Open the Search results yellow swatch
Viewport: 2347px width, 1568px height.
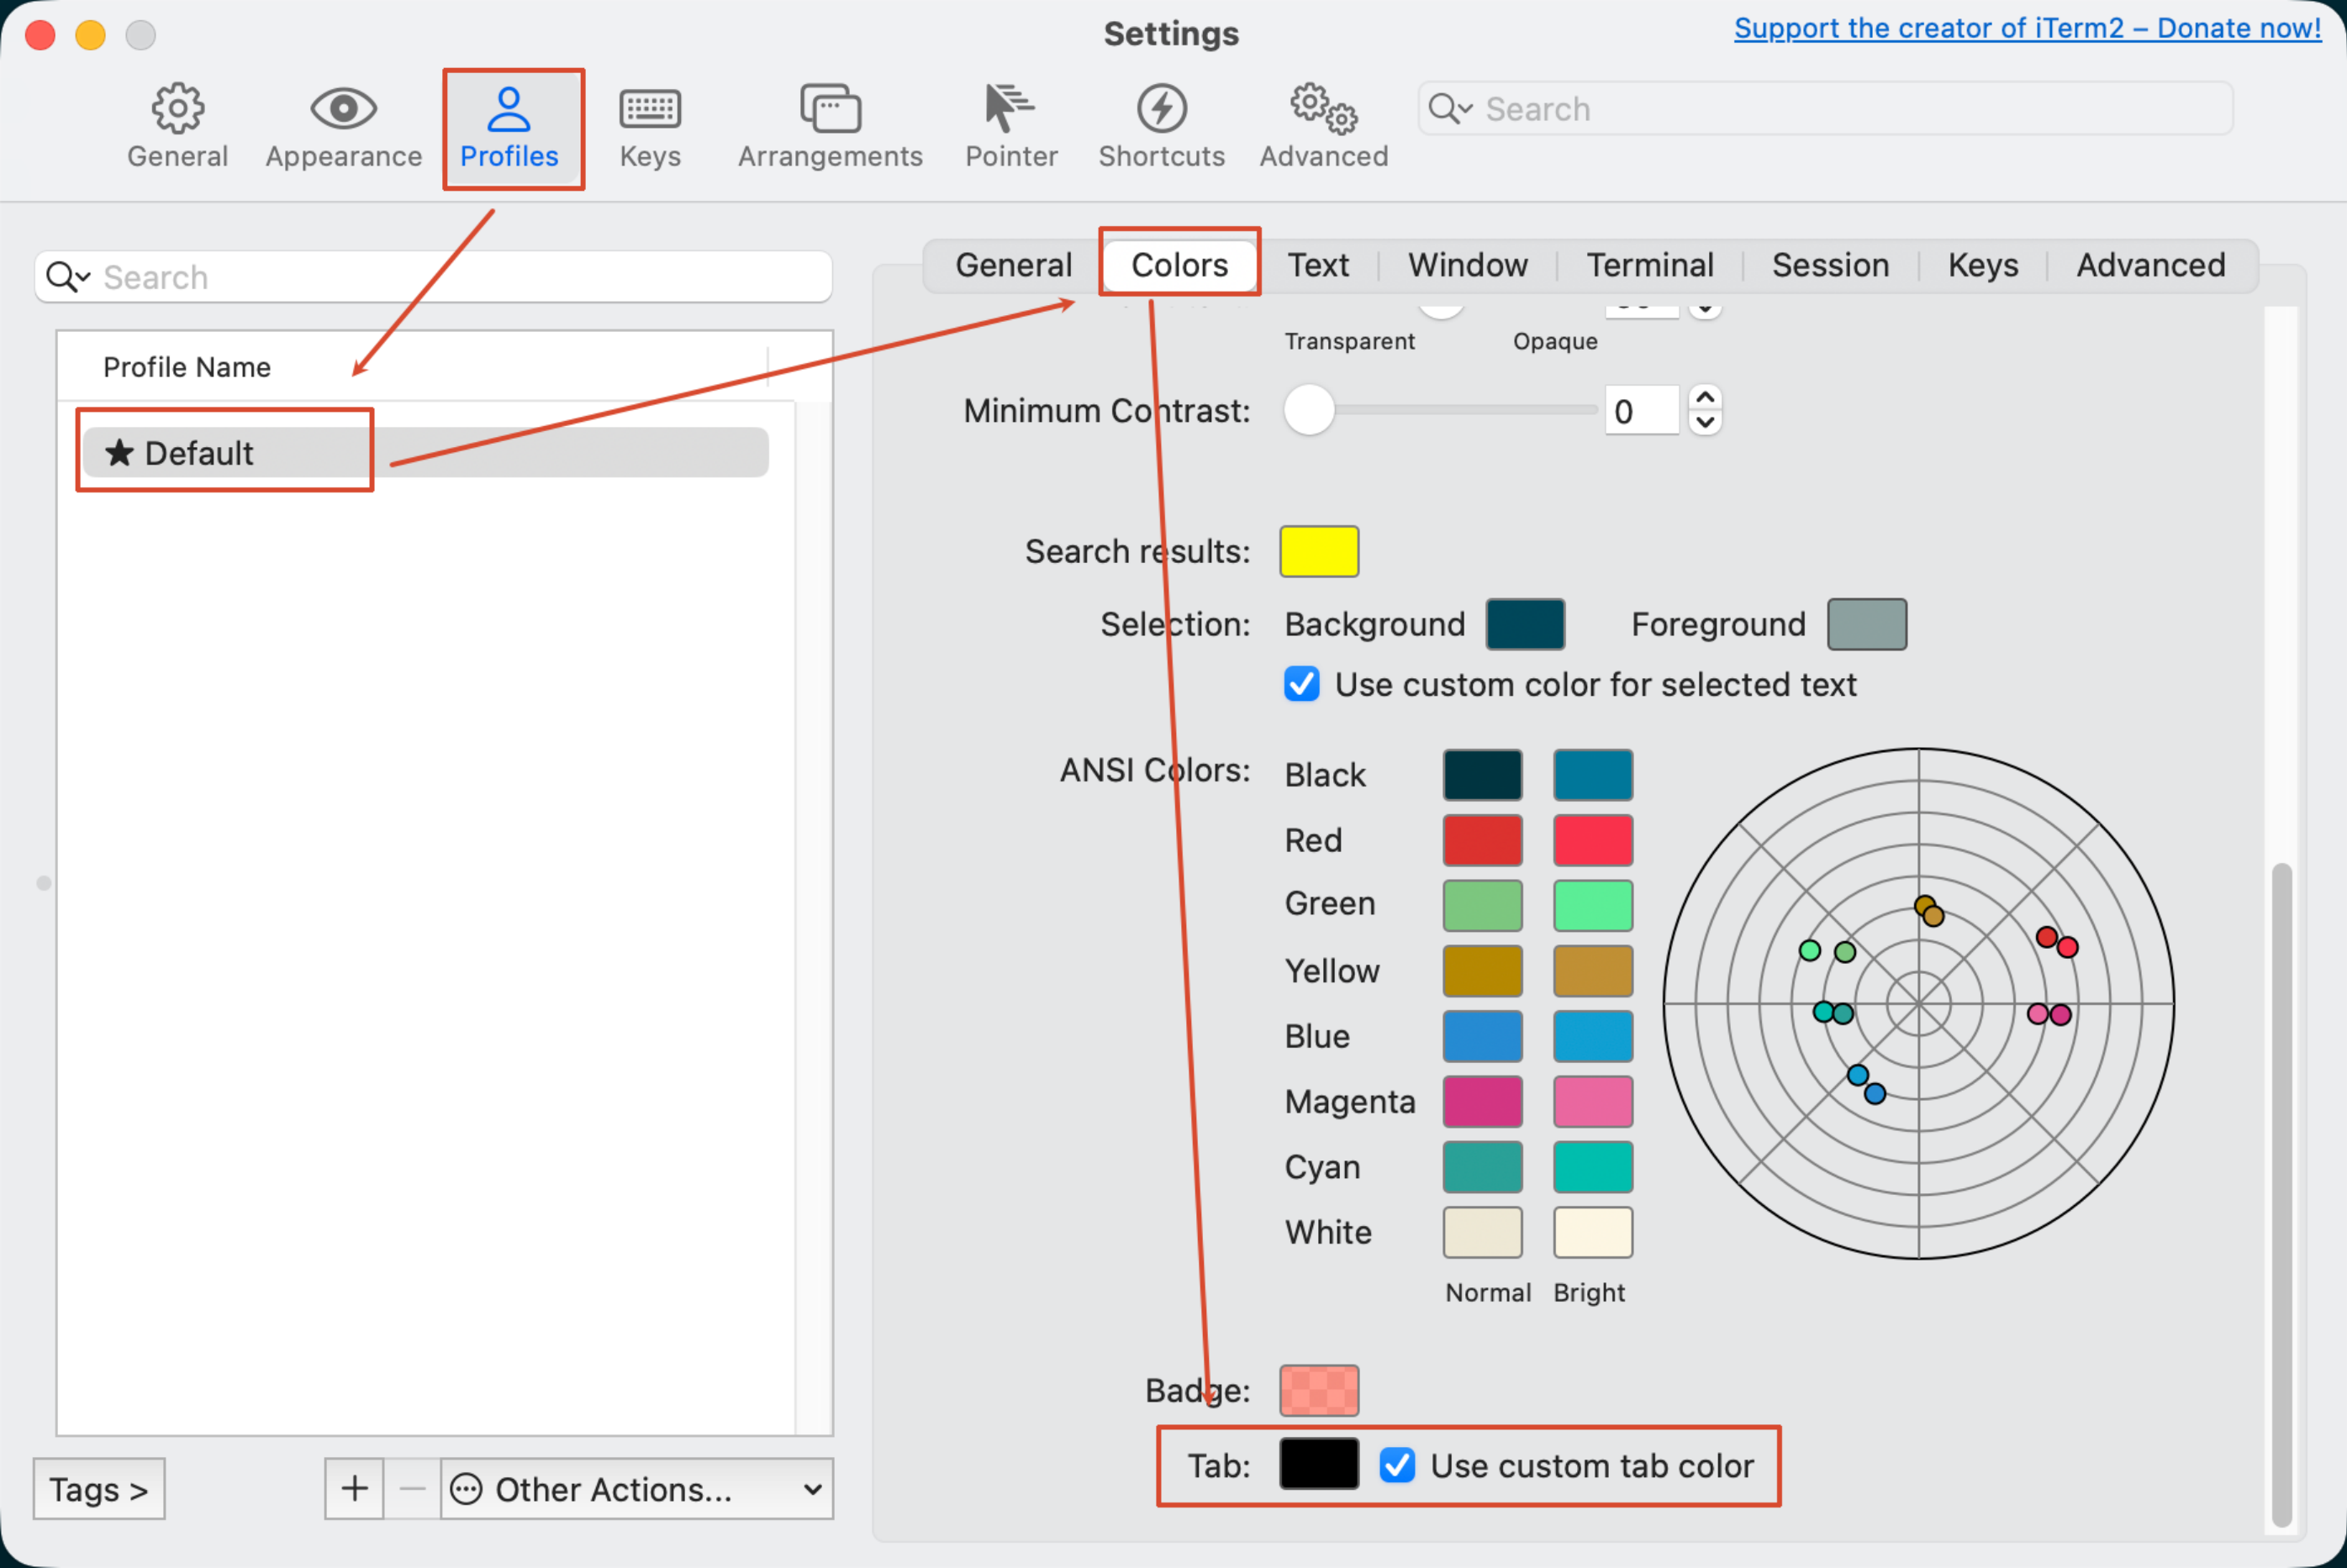tap(1319, 551)
